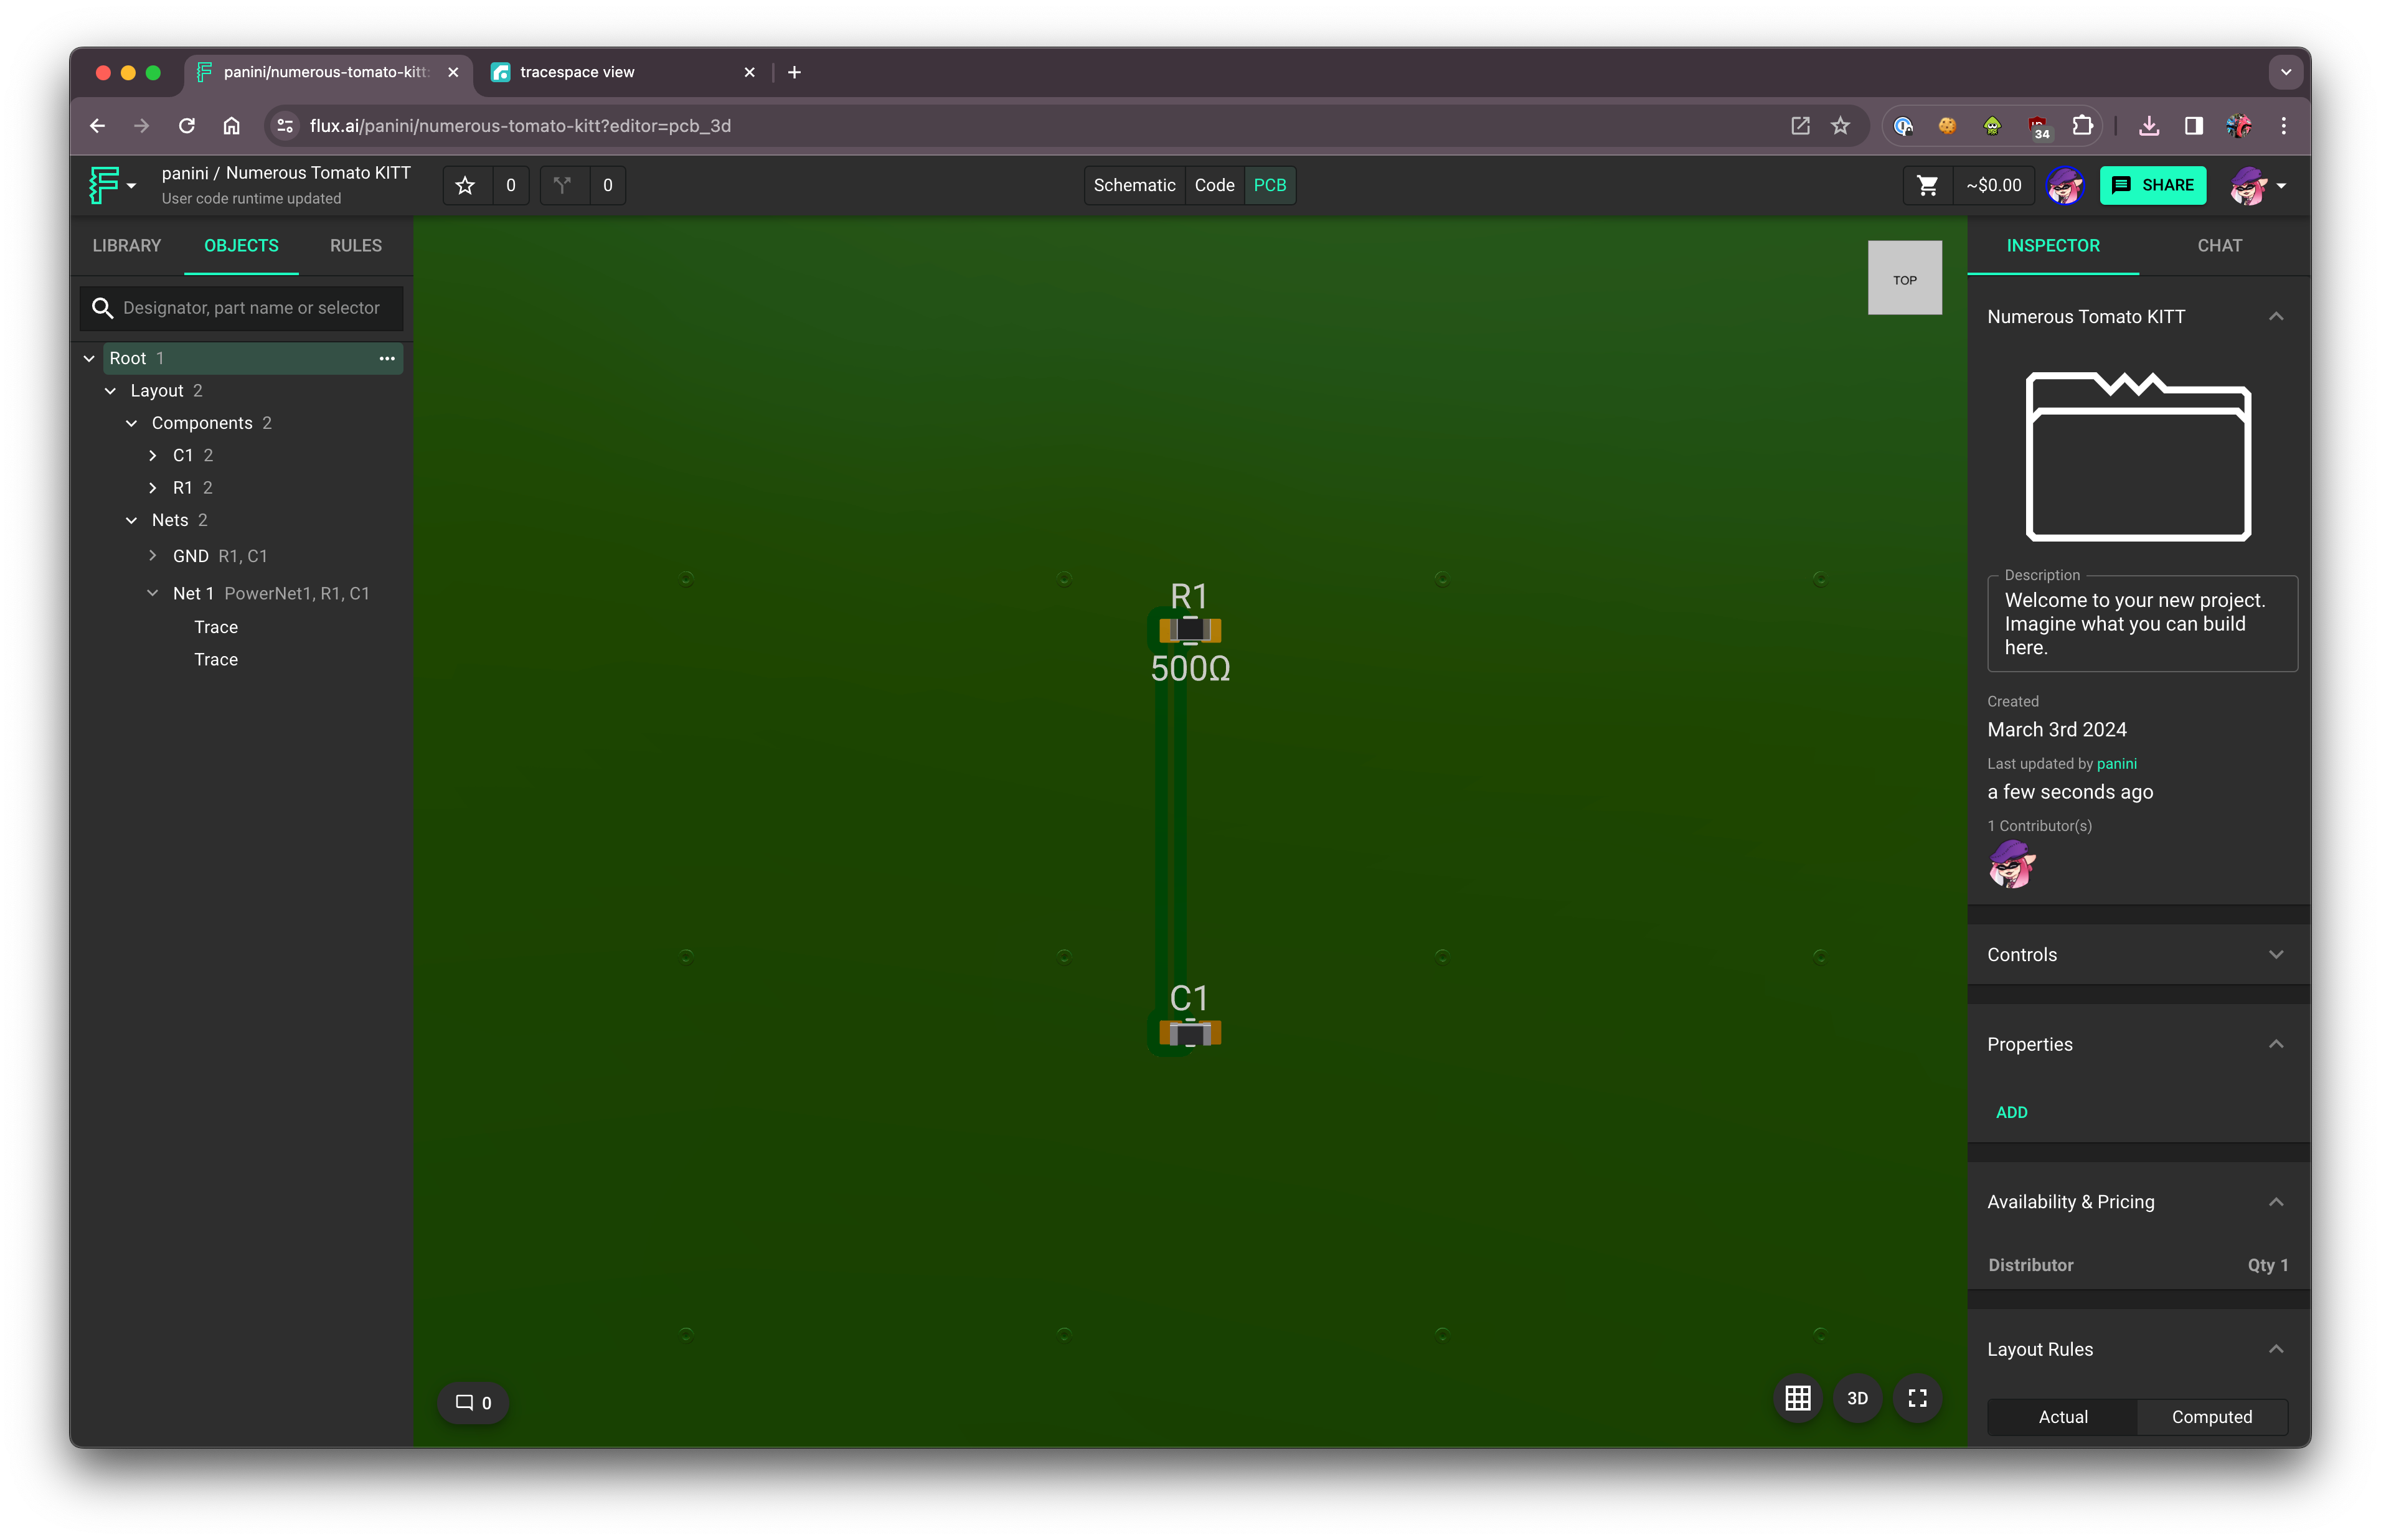Close the tracespace view tab
2381x1540 pixels.
[x=749, y=72]
